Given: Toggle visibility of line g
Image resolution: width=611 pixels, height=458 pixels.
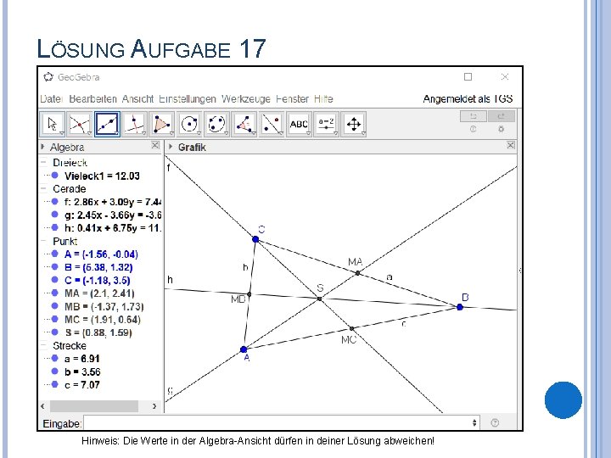Looking at the screenshot, I should (x=55, y=215).
